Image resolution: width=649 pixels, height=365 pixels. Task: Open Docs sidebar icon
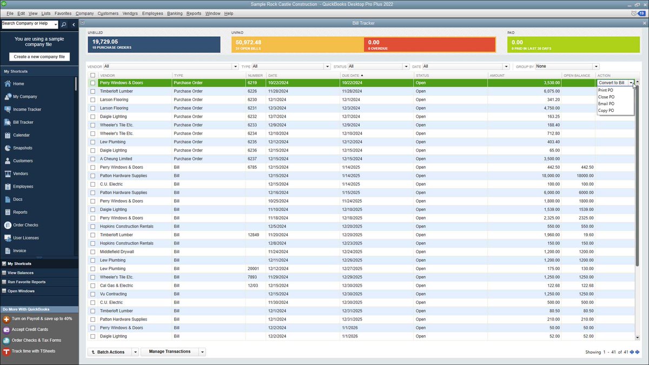[x=8, y=200]
